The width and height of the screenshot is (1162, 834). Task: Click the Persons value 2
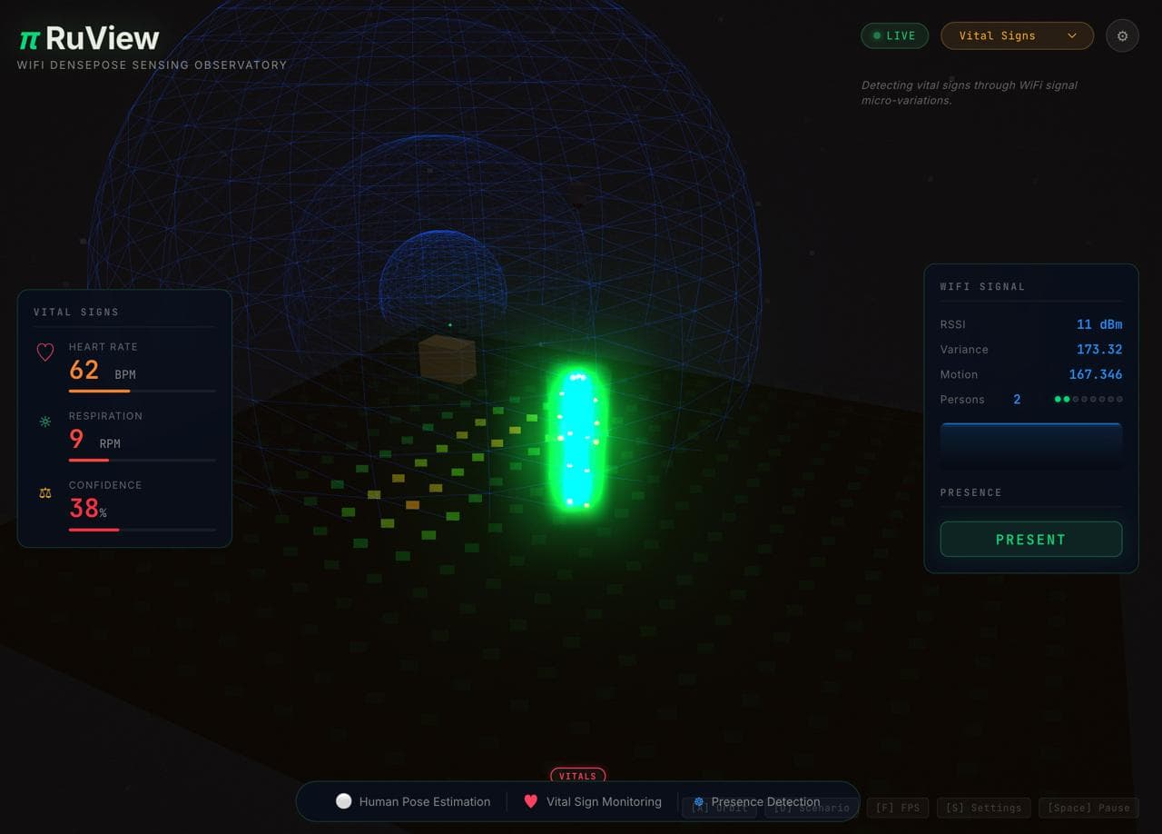pyautogui.click(x=1017, y=399)
